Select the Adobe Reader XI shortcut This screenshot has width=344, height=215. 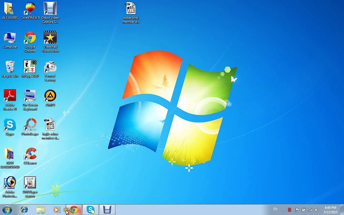10,100
